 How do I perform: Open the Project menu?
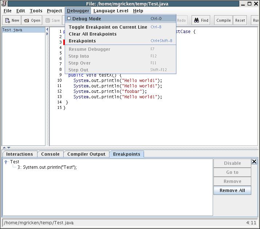point(55,11)
